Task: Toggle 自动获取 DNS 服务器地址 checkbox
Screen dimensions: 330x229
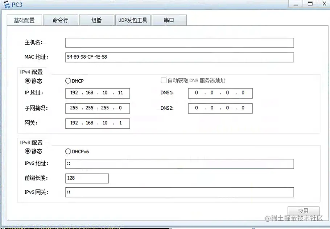Action: 164,80
